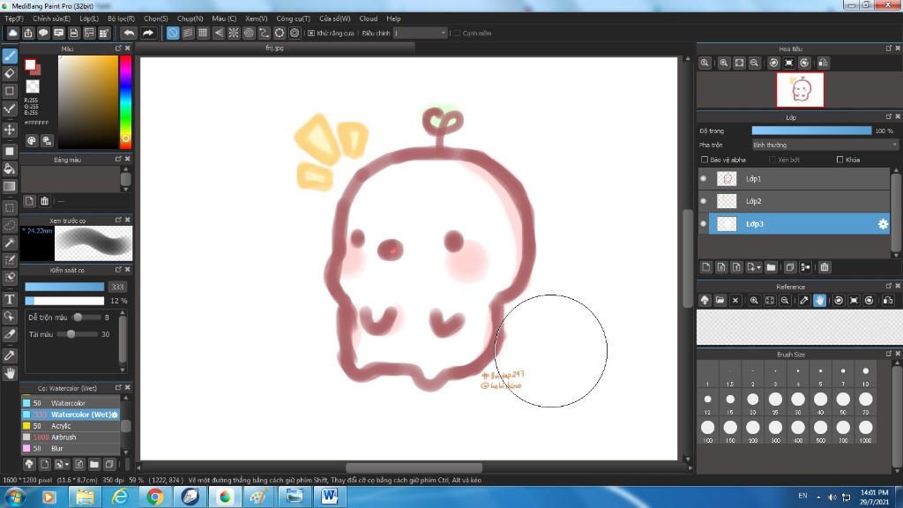Create a new layer in the Lớp panel

click(x=706, y=267)
